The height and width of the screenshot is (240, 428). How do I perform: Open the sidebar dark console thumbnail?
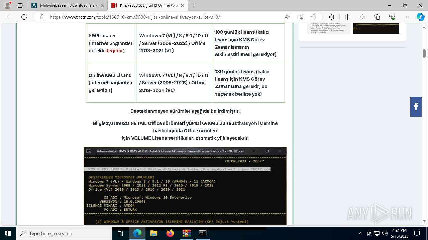tap(376, 28)
